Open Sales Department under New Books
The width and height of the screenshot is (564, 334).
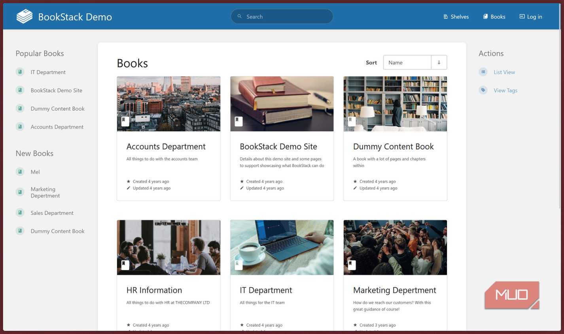[x=52, y=213]
